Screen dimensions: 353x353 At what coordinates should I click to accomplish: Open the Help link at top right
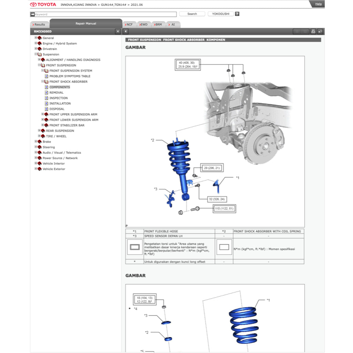(x=318, y=4)
